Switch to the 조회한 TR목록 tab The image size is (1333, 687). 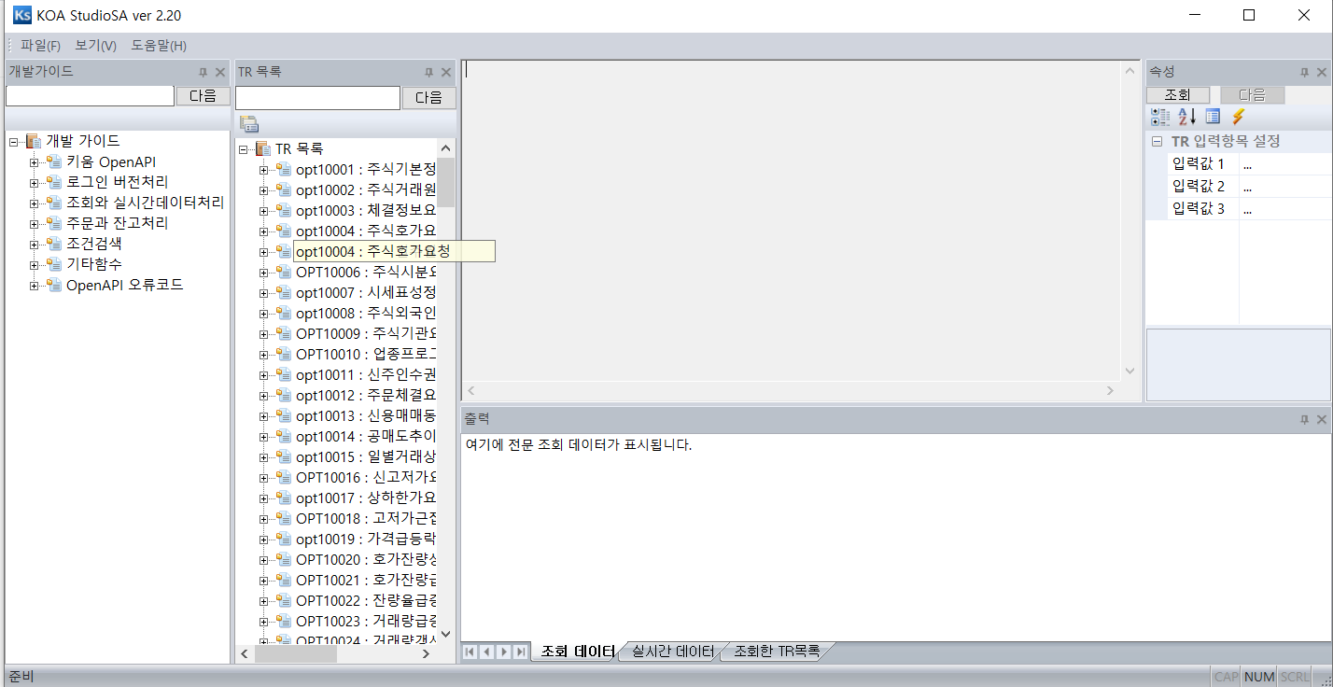pyautogui.click(x=777, y=652)
